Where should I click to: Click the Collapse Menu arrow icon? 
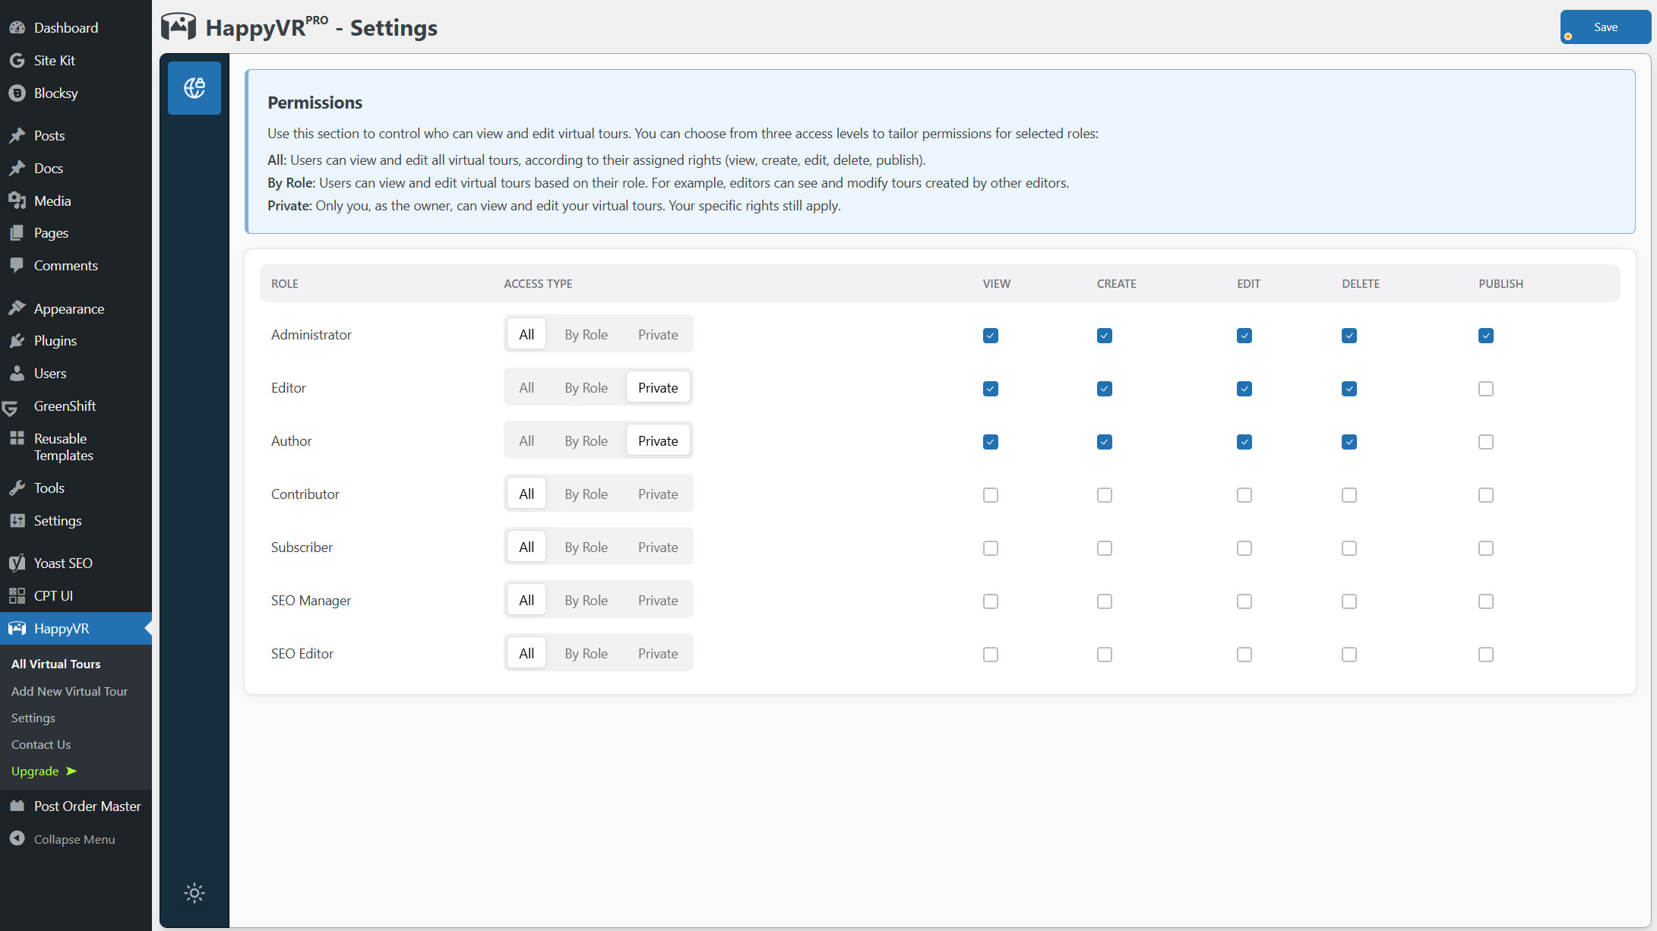[x=17, y=838]
